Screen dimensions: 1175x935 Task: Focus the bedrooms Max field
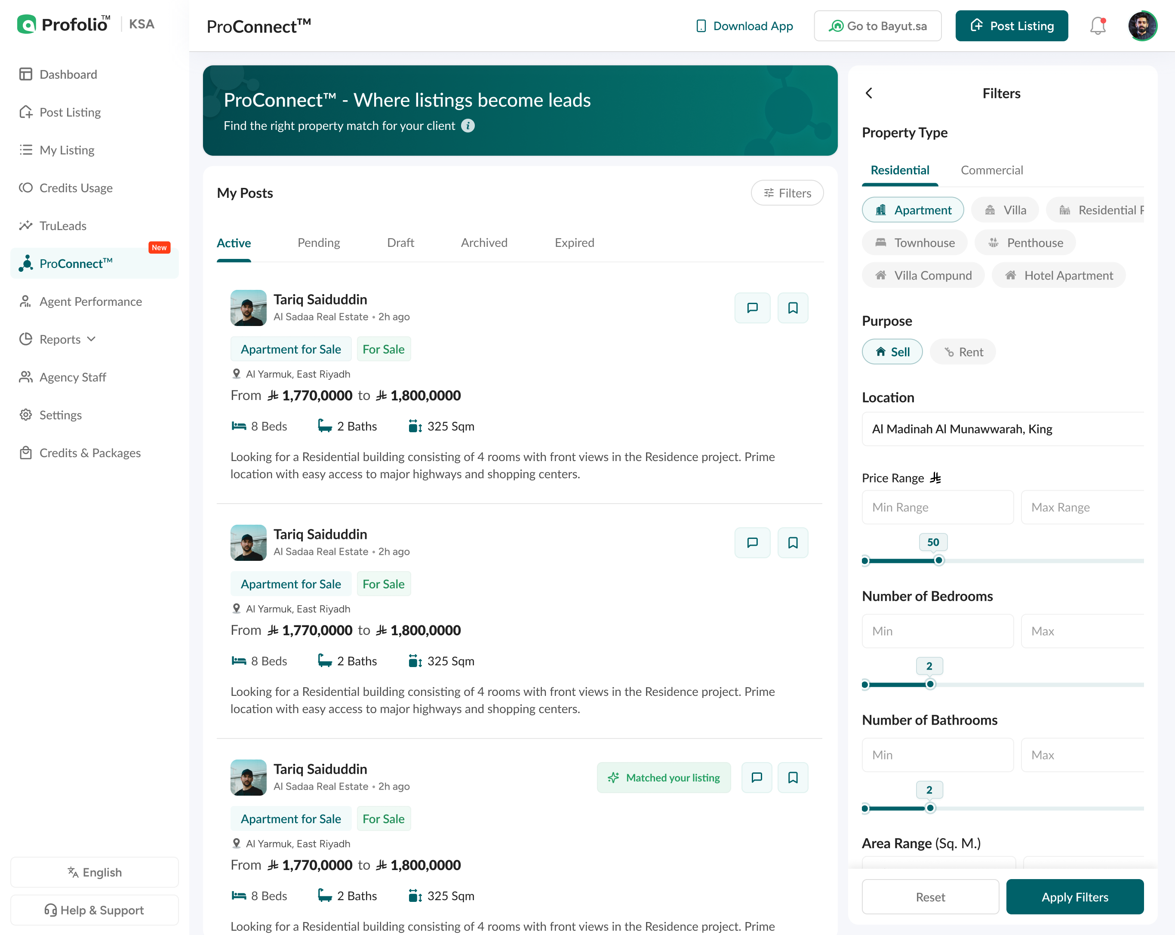coord(1083,631)
